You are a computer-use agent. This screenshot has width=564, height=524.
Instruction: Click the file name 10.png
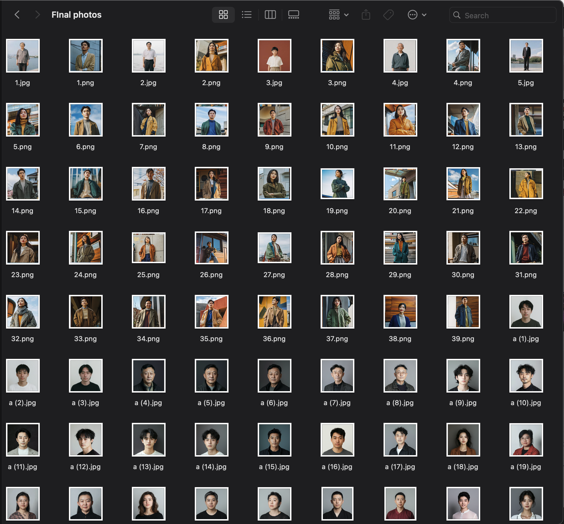click(337, 147)
